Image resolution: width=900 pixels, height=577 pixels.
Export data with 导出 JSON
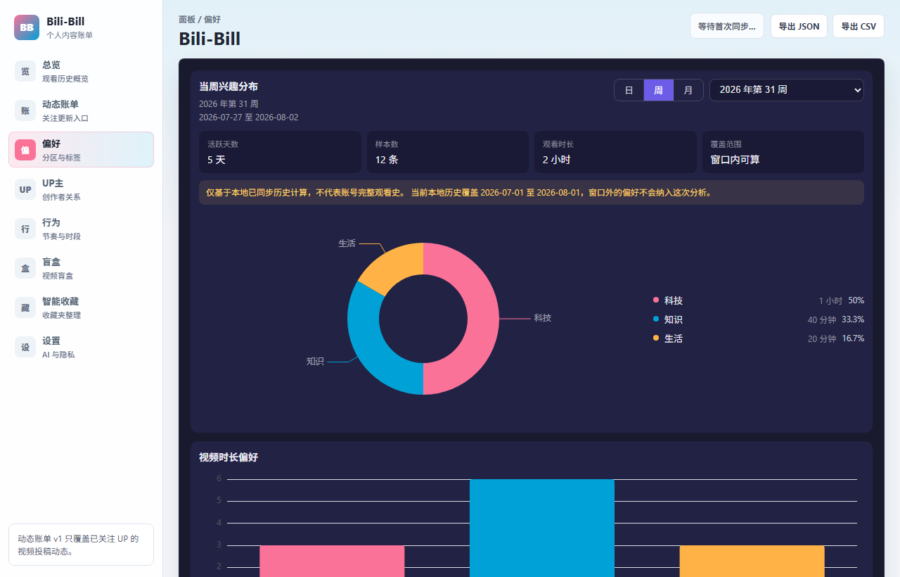coord(799,26)
